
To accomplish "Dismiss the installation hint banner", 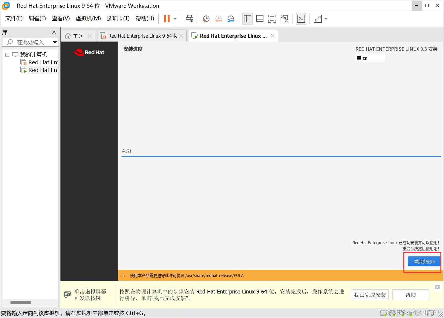I will click(x=437, y=287).
